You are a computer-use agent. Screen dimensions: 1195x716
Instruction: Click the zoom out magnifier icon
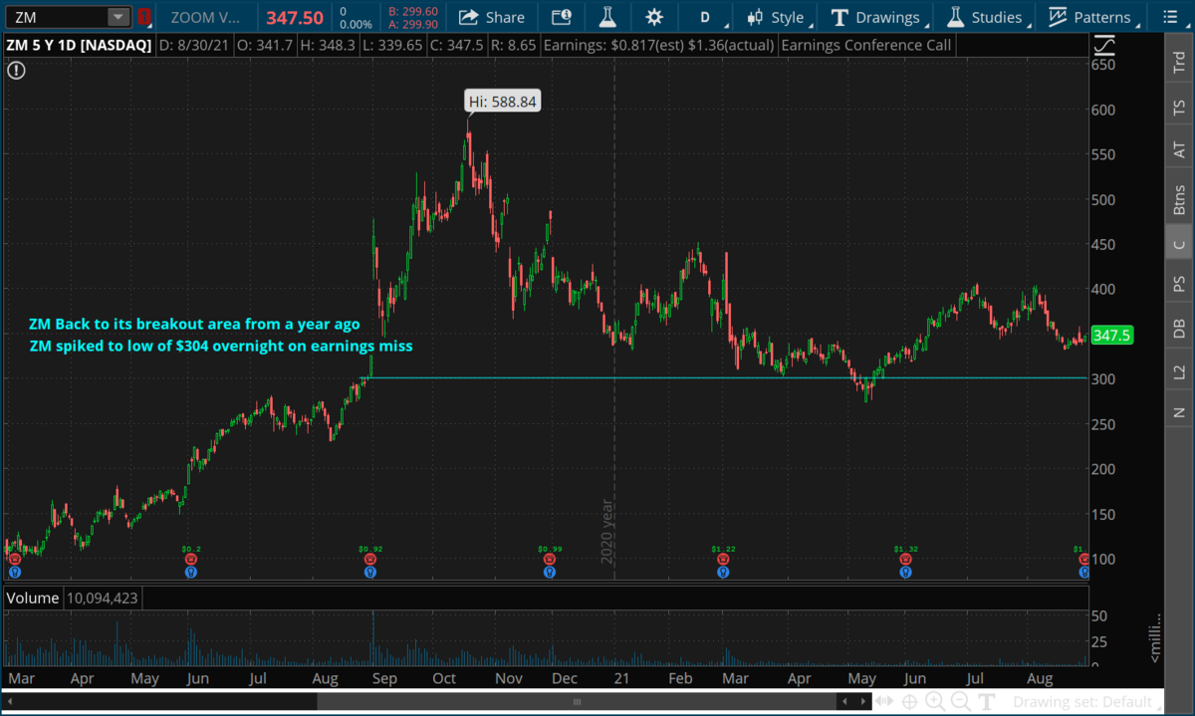(960, 701)
